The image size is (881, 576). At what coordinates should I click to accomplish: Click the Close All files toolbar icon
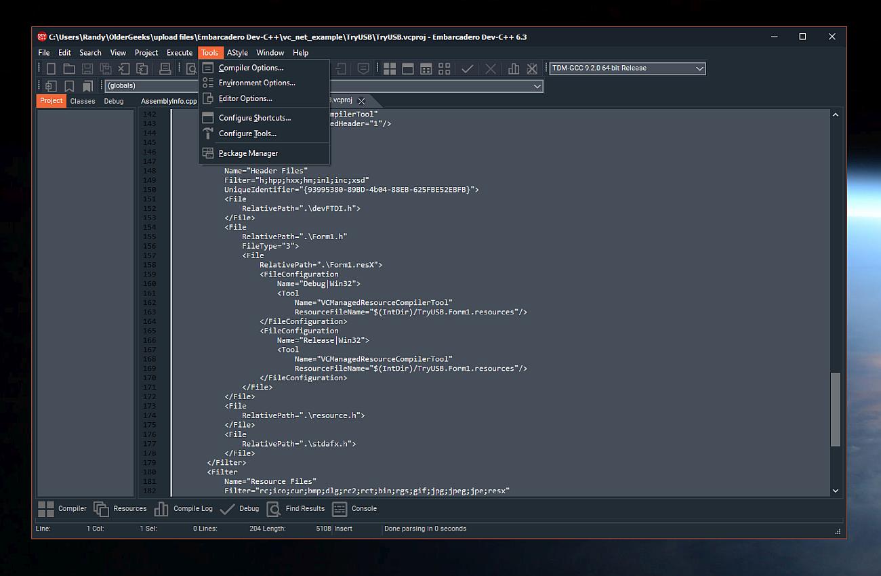click(x=142, y=68)
